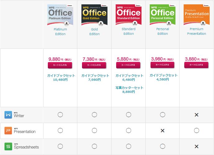Screen dimensions: 214x155
Task: Add Standard Edition 5,880円 to cart
Action: 128,65
